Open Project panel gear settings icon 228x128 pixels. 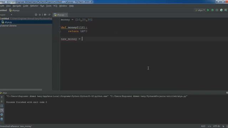[45, 15]
